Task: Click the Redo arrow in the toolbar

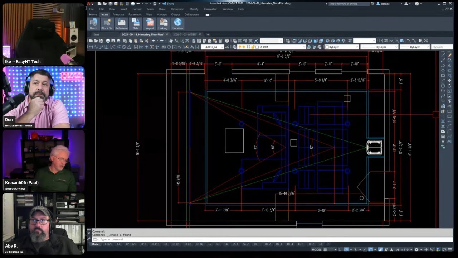Action: [x=161, y=41]
